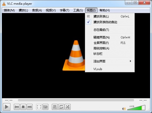Maximize the VLC window
The image size is (152, 113).
click(135, 3)
